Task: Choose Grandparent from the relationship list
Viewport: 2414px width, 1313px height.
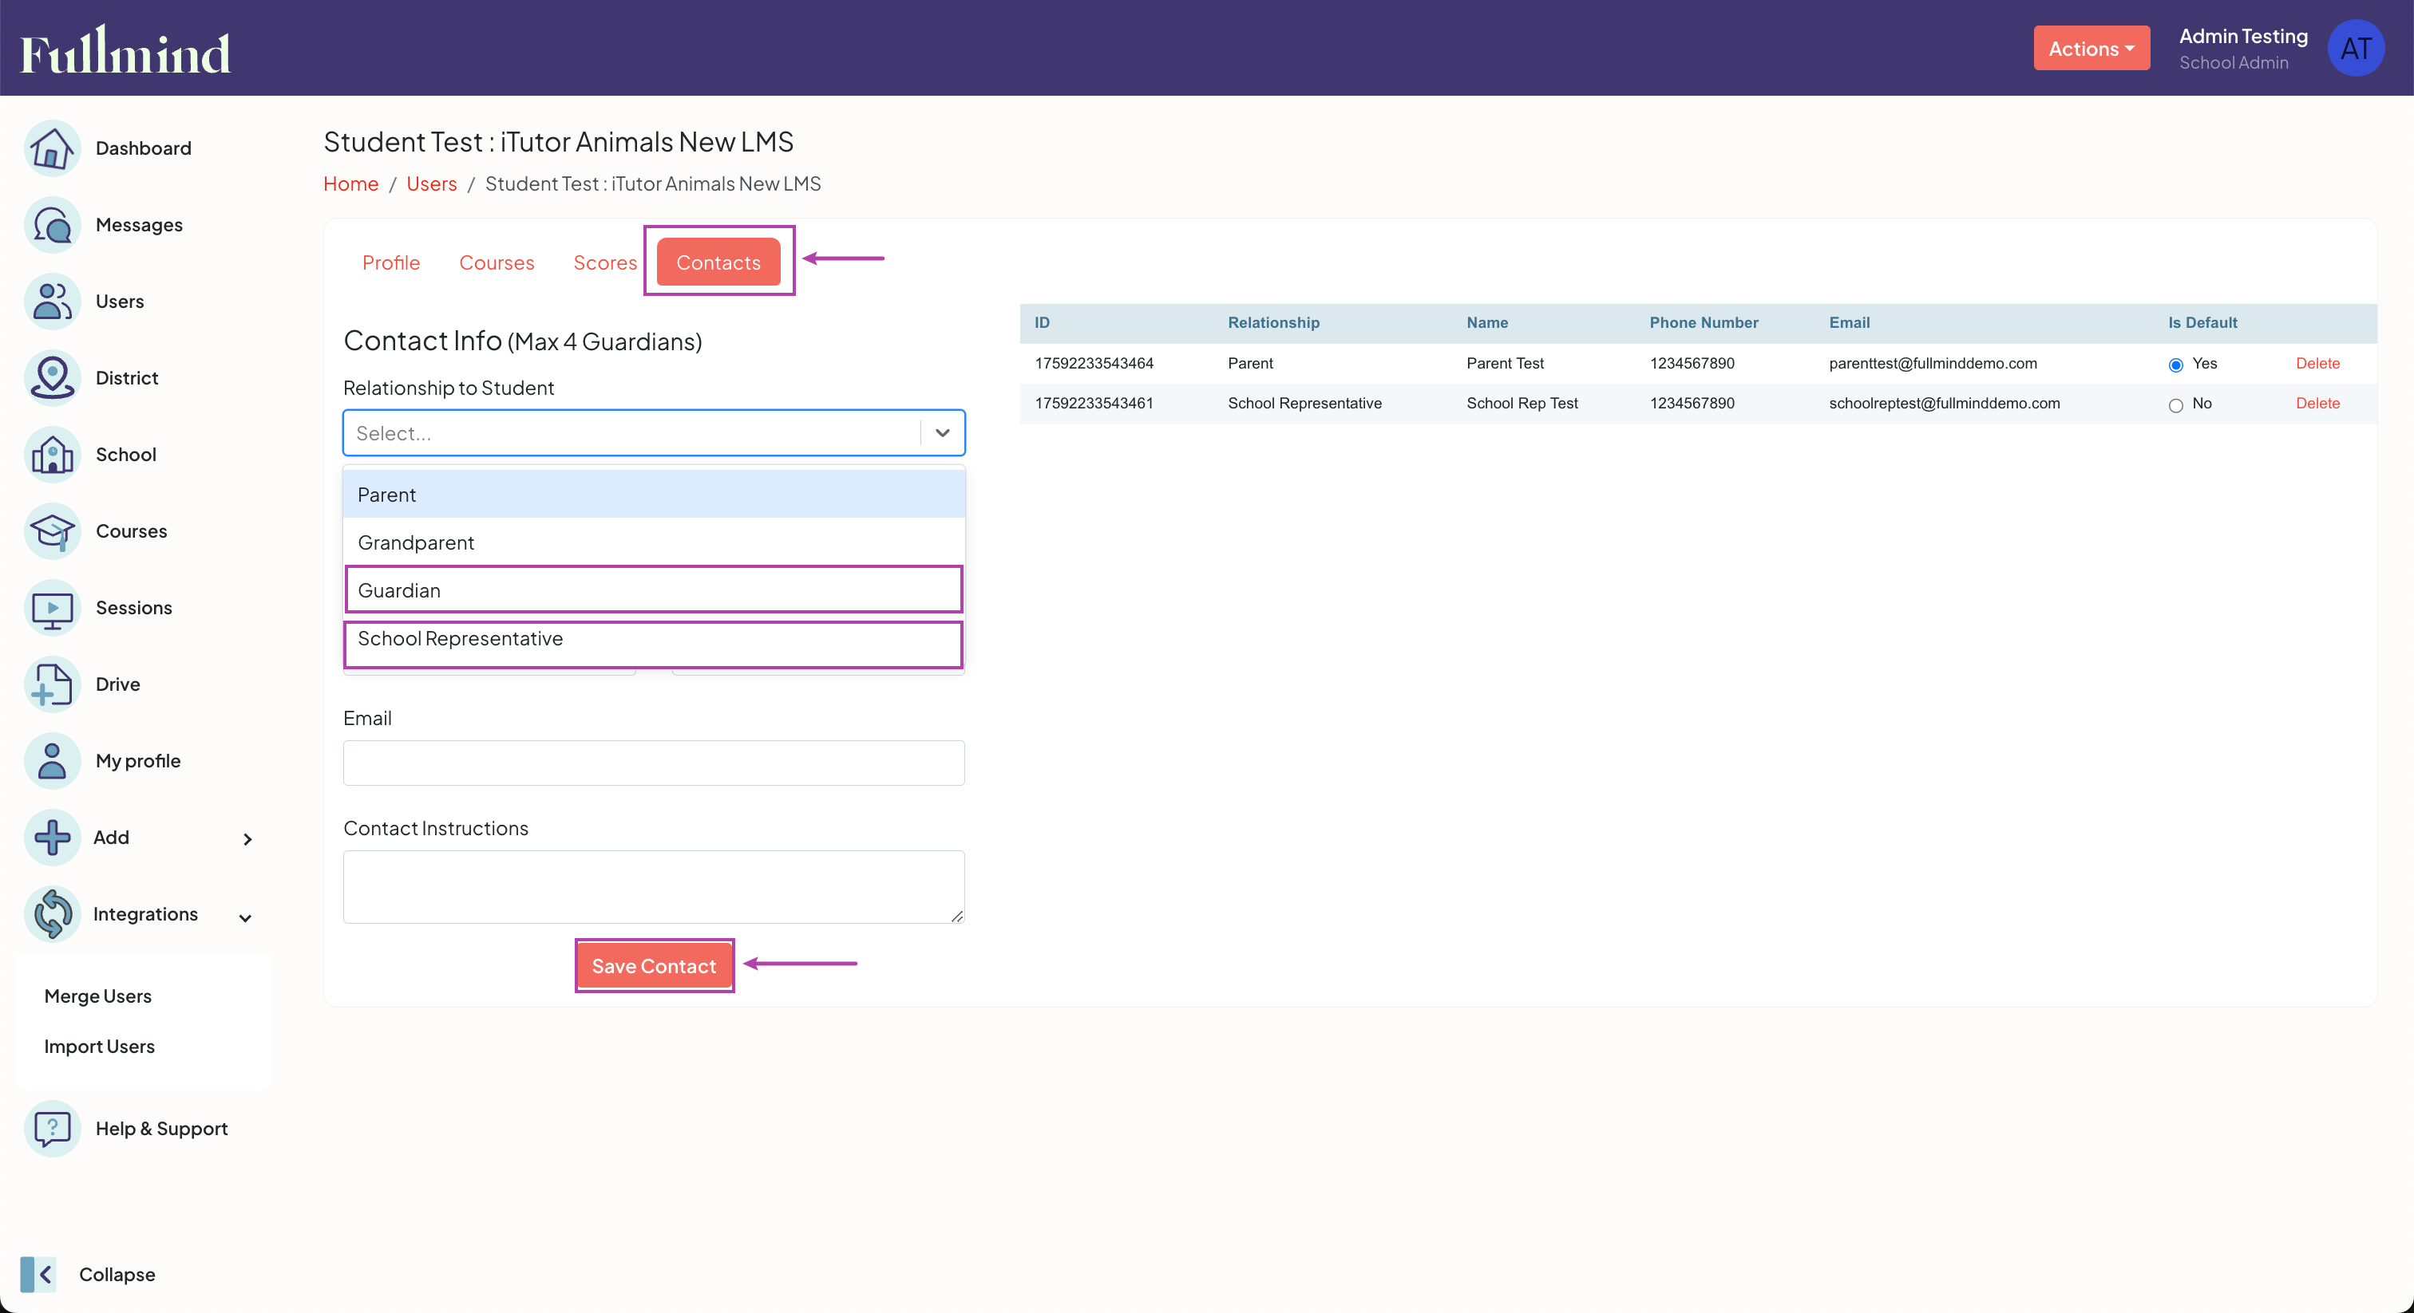Action: [x=654, y=542]
